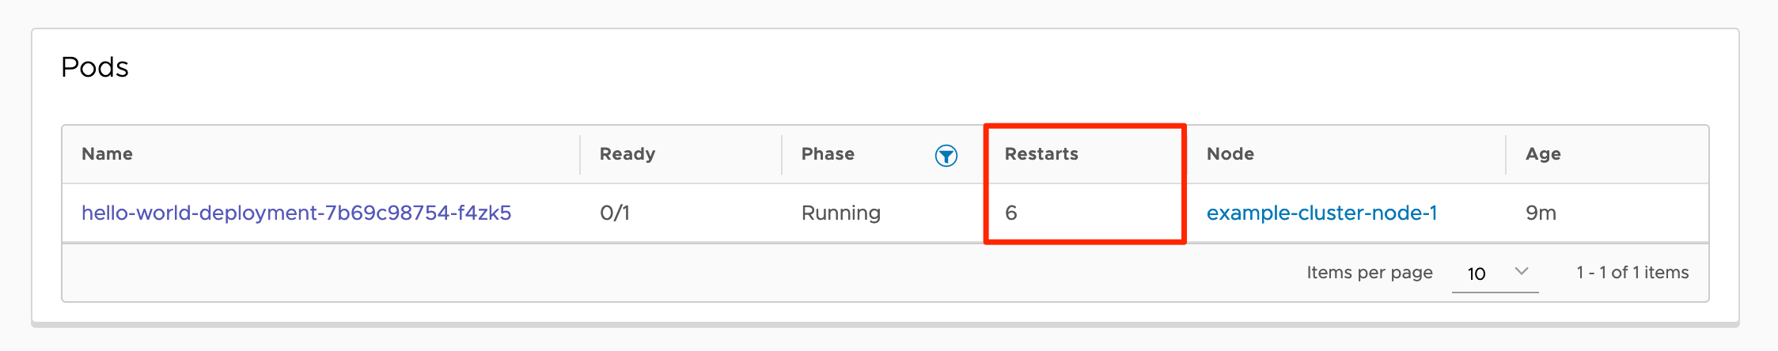Click the restarts count 6 cell

[x=1011, y=213]
